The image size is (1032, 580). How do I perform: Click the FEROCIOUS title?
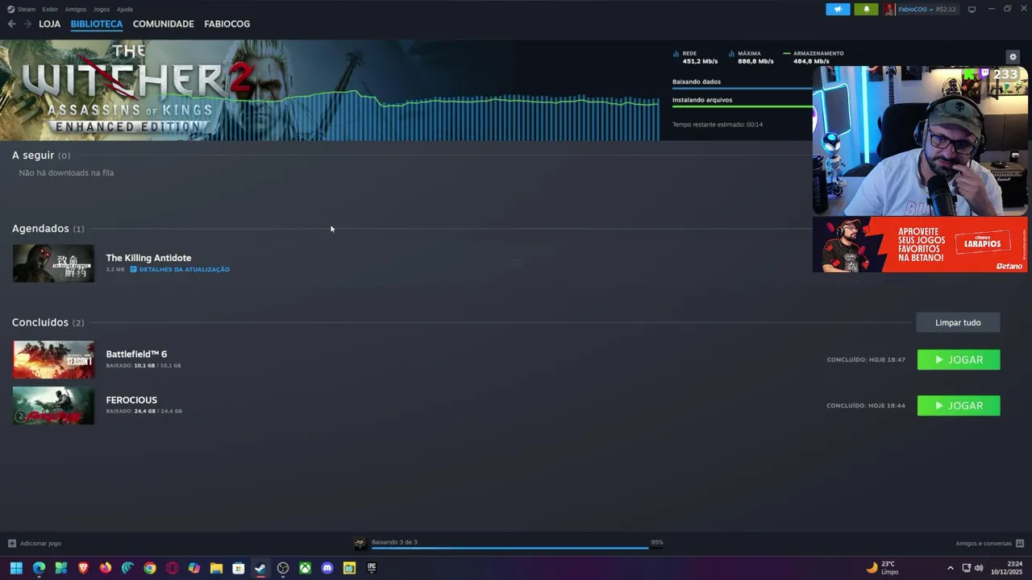click(131, 400)
